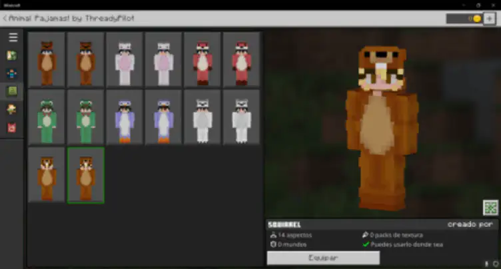The height and width of the screenshot is (269, 501).
Task: Go back from Animal Pajamas pack
Action: point(5,18)
